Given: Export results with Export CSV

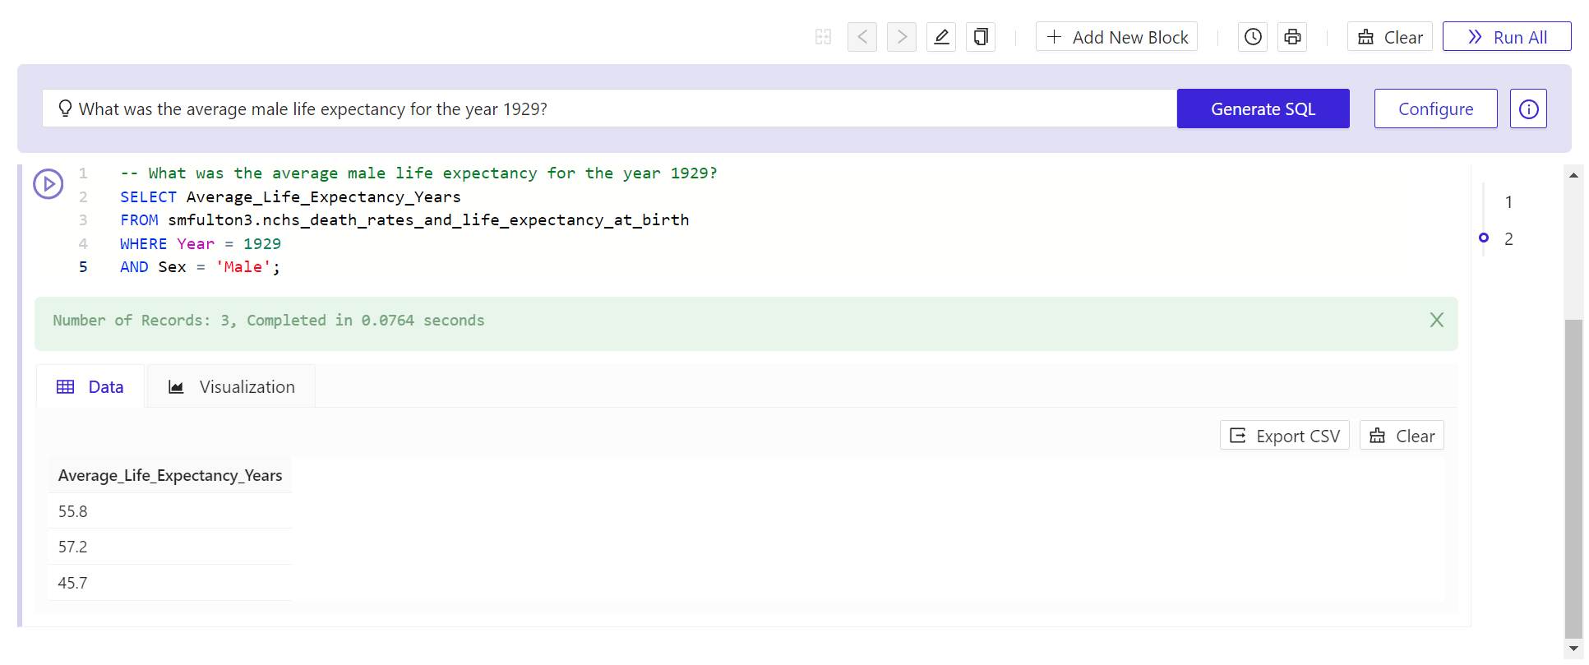Looking at the screenshot, I should coord(1284,436).
